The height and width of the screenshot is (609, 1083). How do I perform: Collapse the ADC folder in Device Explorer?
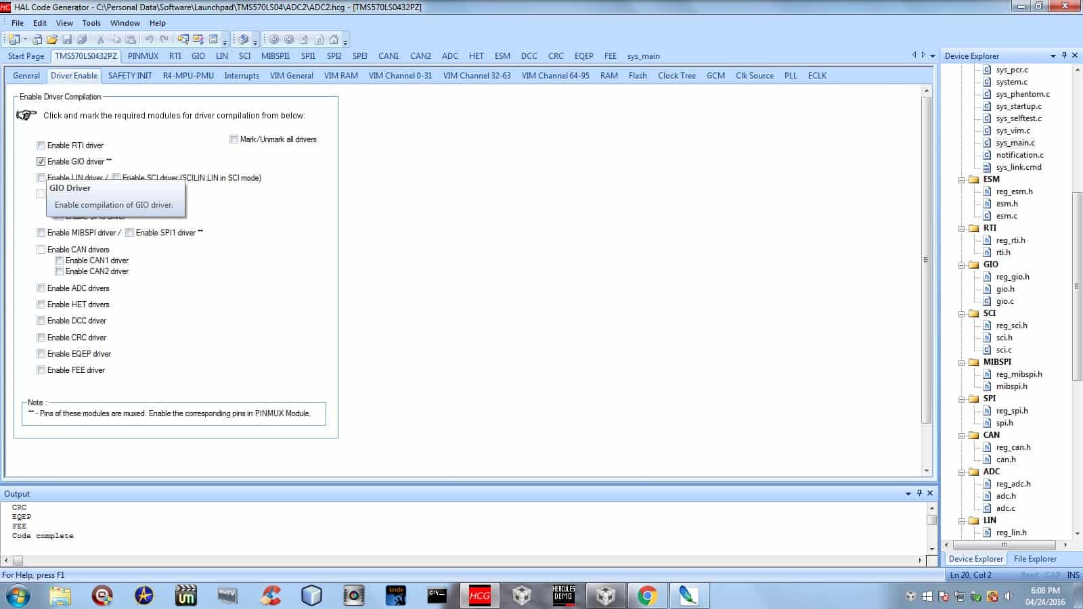pos(962,472)
